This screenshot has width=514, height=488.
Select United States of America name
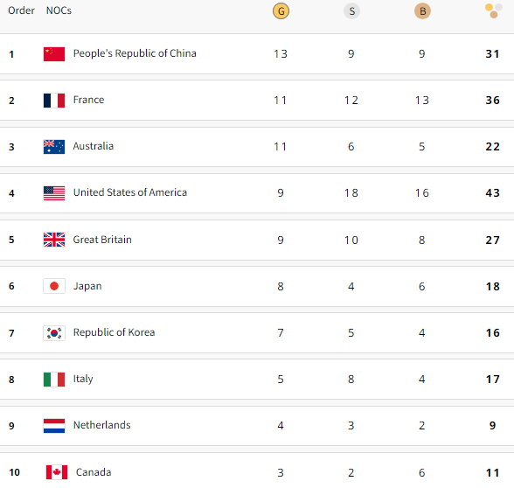tap(129, 192)
